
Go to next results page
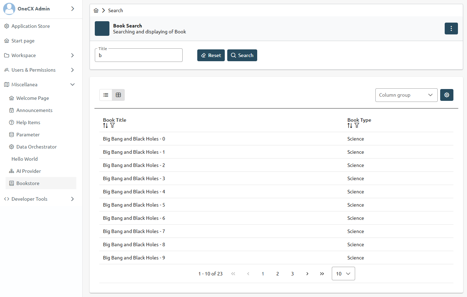pyautogui.click(x=307, y=274)
